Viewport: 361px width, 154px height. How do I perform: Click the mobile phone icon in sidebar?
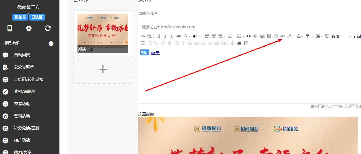pos(10,28)
